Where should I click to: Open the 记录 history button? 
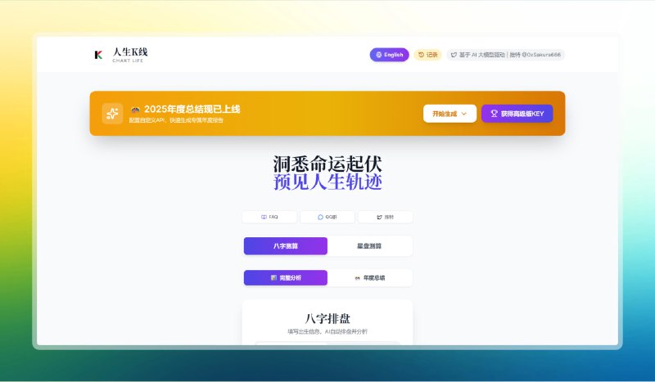click(427, 55)
